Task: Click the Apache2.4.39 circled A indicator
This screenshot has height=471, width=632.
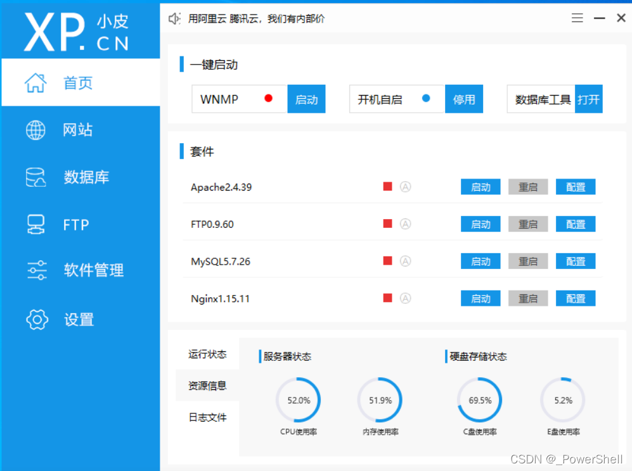Action: (406, 187)
